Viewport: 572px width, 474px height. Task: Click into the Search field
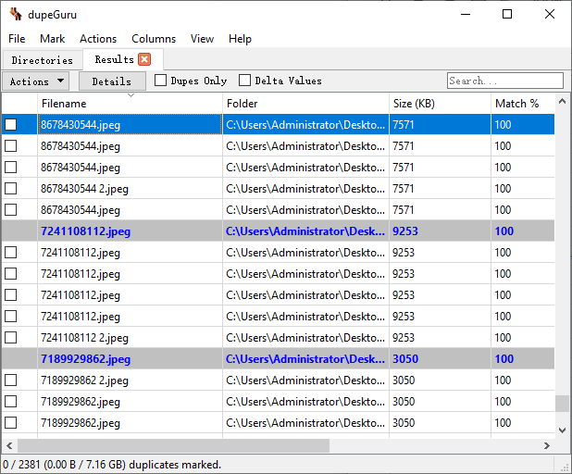point(504,81)
